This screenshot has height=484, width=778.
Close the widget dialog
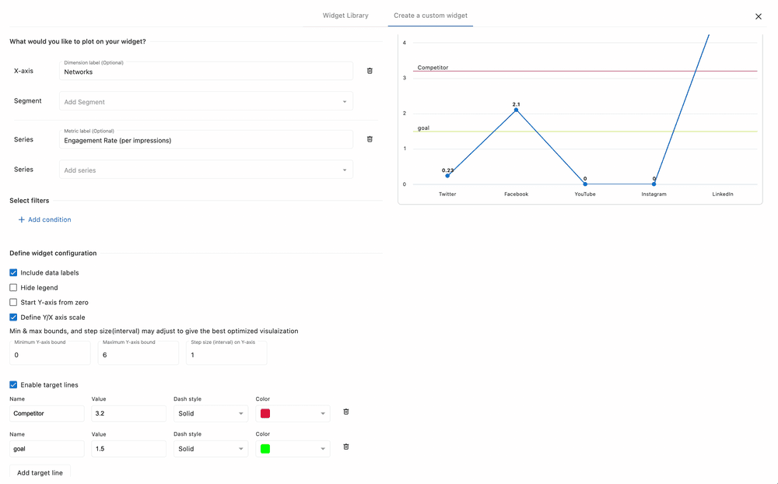(759, 16)
